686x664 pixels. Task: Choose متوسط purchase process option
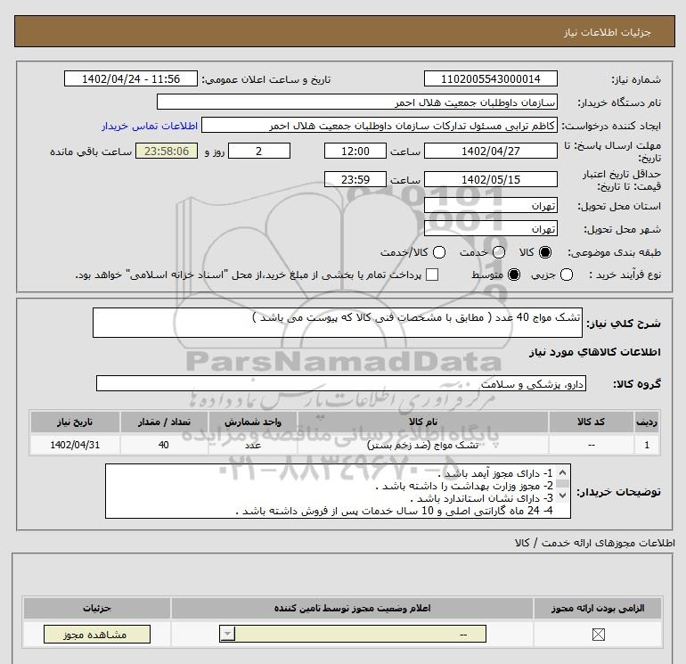(514, 275)
